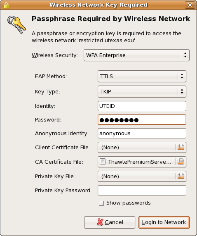Close the Wireless Network Key Required dialog
The width and height of the screenshot is (197, 236).
click(190, 5)
